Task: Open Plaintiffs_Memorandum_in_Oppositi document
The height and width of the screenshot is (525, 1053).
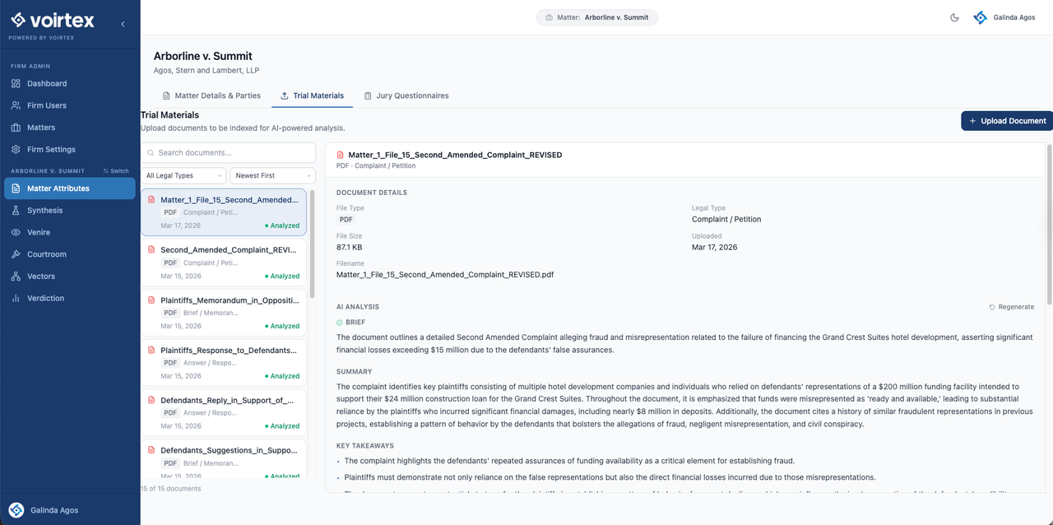Action: click(x=224, y=313)
